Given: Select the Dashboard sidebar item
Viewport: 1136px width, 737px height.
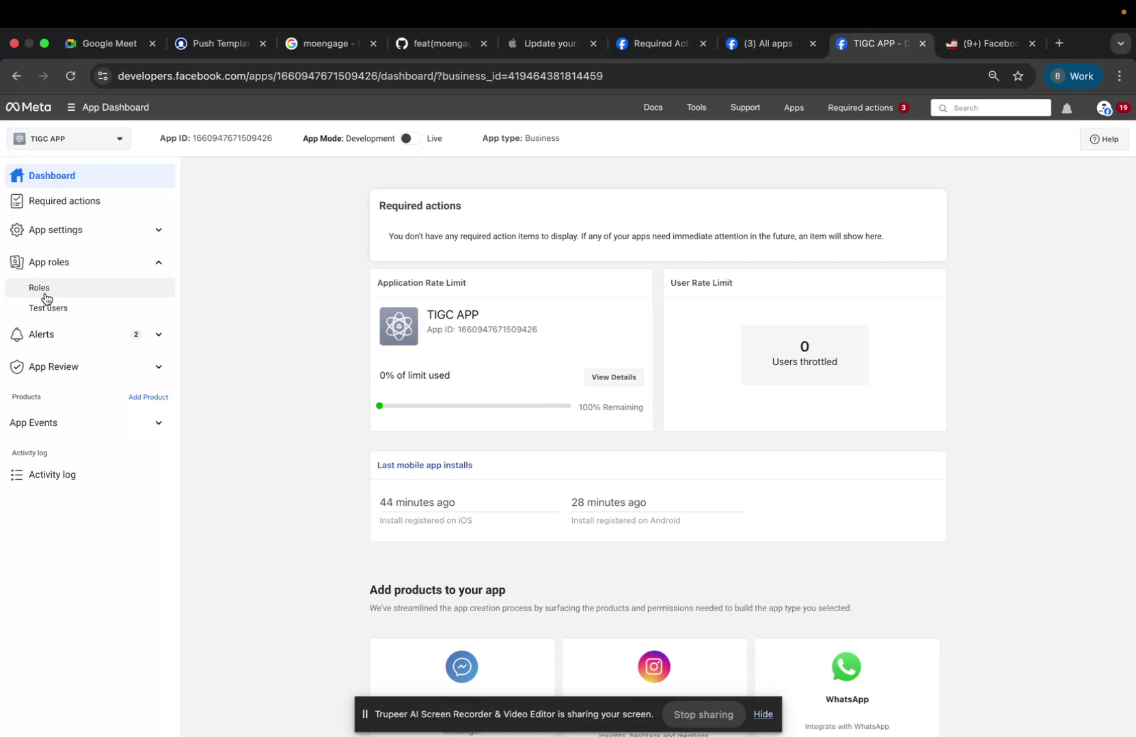Looking at the screenshot, I should click(x=51, y=176).
